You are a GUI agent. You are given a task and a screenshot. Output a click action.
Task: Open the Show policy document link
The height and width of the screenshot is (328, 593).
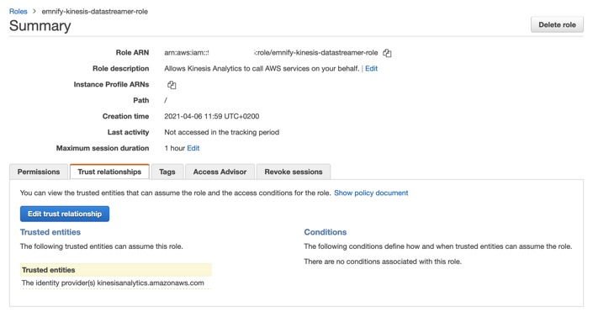pyautogui.click(x=371, y=193)
